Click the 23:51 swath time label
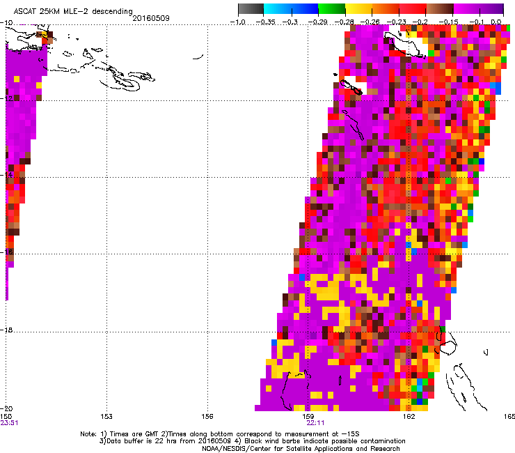Screen dimensions: 515x453 pos(9,423)
